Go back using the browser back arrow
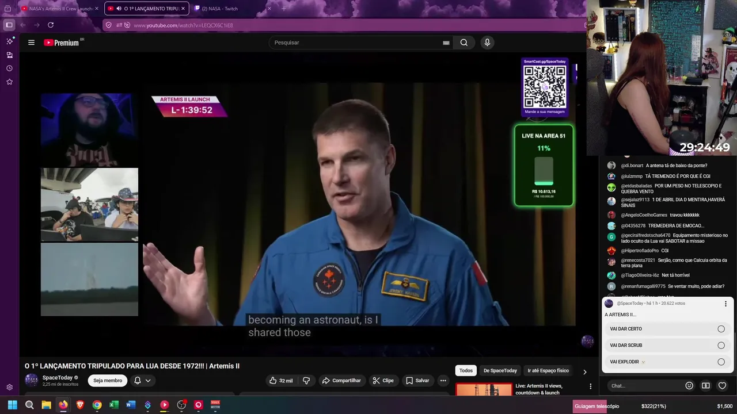 point(22,25)
